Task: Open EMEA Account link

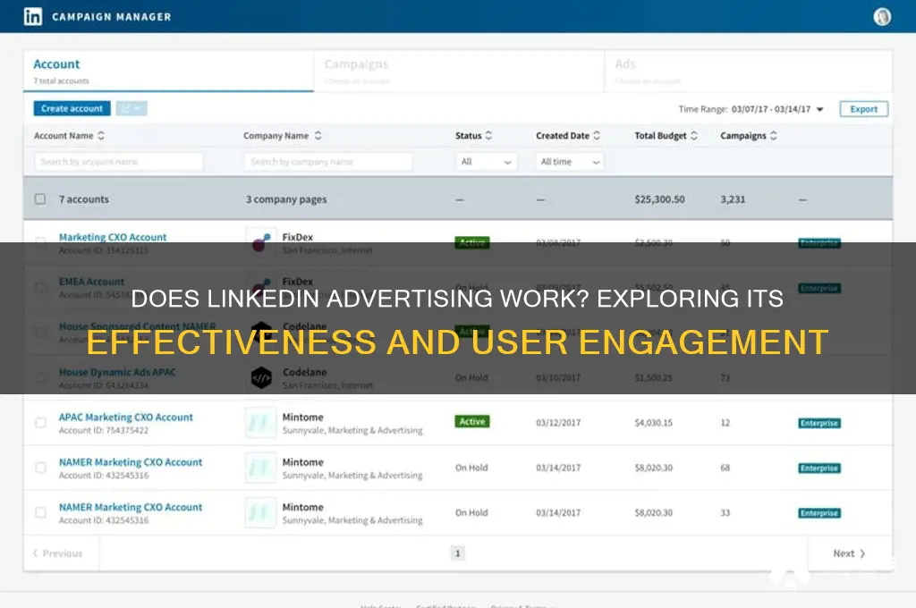Action: (x=91, y=282)
